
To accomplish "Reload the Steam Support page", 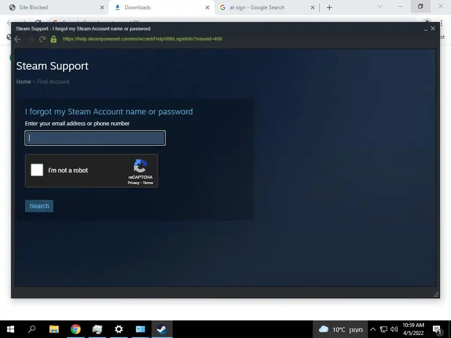I will (43, 39).
